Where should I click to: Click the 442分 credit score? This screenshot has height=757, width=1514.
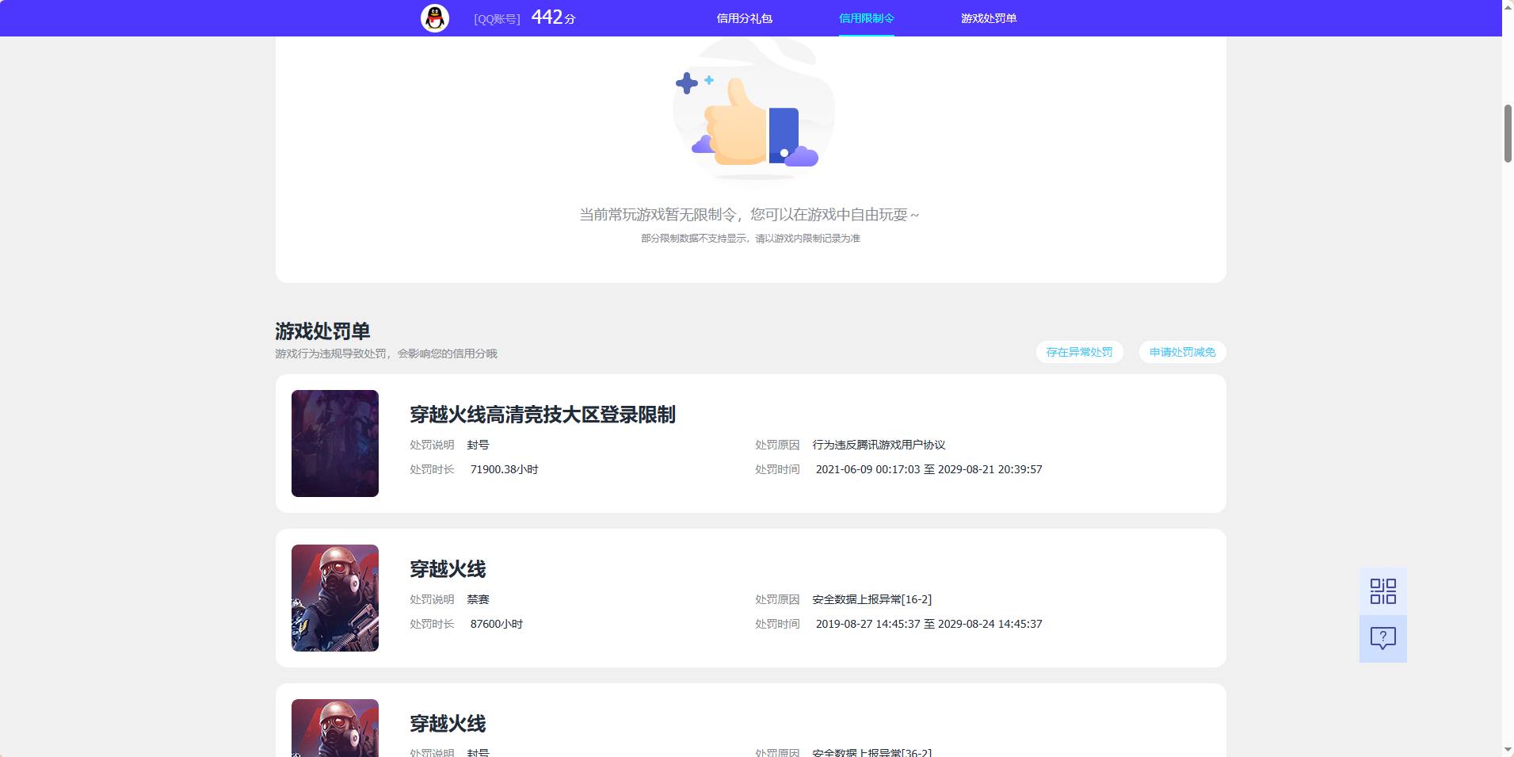(x=553, y=17)
